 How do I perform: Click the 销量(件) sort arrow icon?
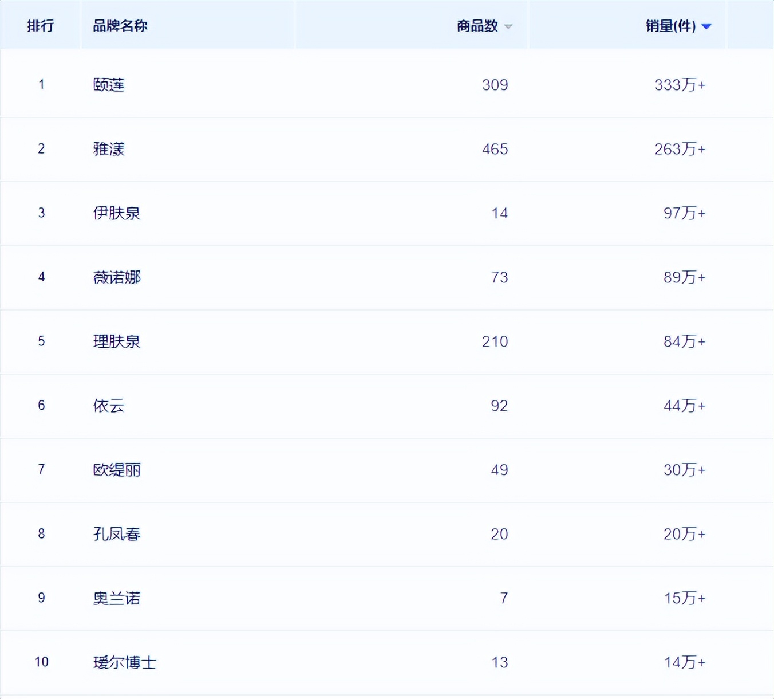click(708, 26)
